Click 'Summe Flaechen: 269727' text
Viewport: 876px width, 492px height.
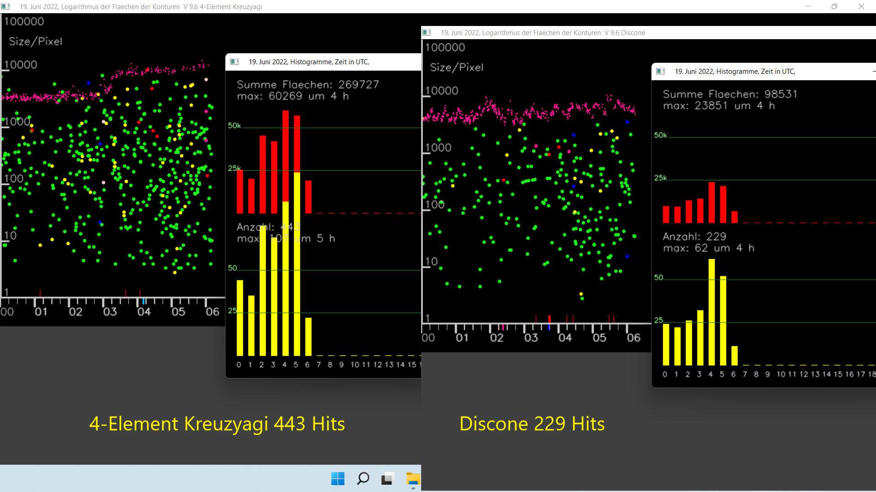tap(308, 84)
